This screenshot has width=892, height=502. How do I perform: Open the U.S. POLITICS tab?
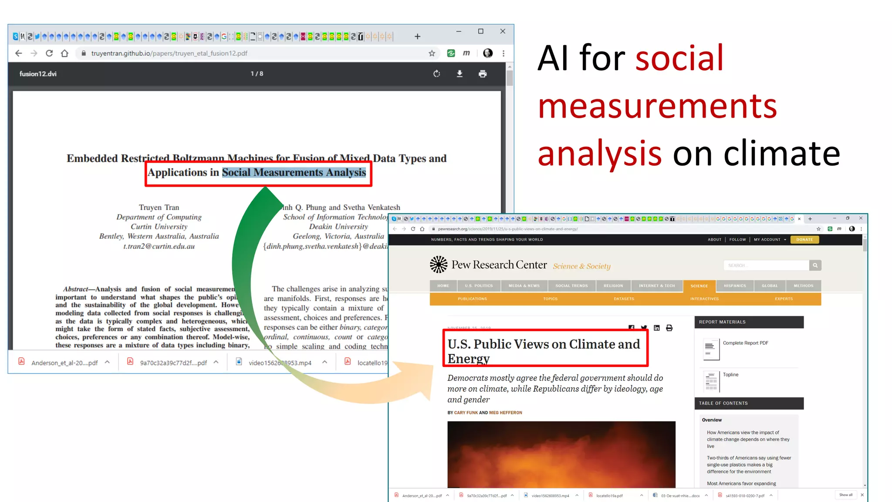[479, 286]
